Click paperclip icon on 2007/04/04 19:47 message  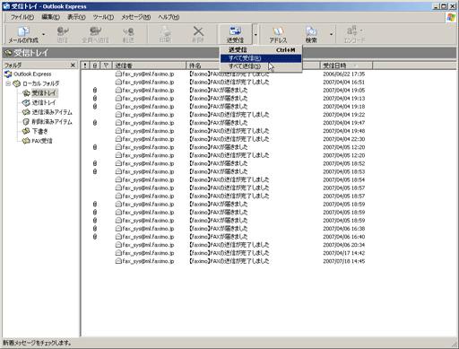pyautogui.click(x=95, y=123)
